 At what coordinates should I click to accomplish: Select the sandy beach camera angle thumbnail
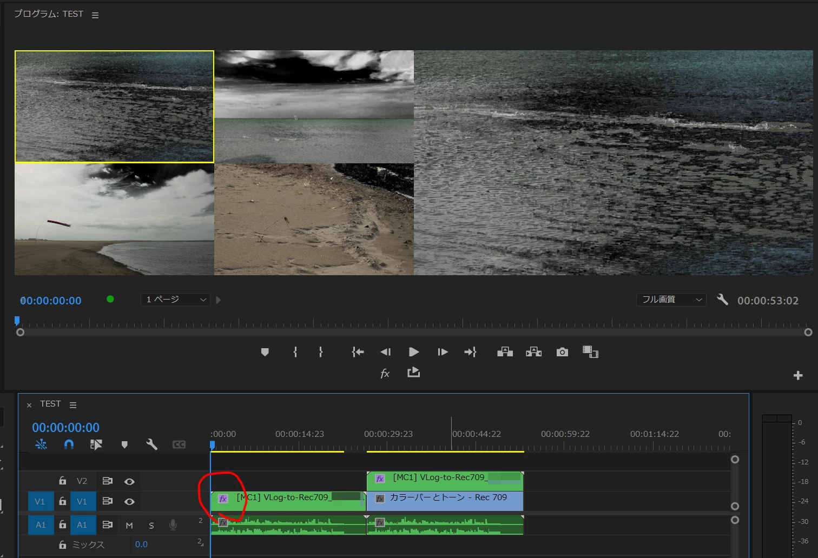(x=314, y=219)
